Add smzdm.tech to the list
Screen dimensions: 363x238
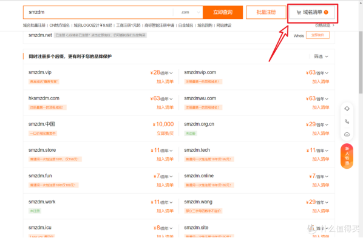(321, 159)
